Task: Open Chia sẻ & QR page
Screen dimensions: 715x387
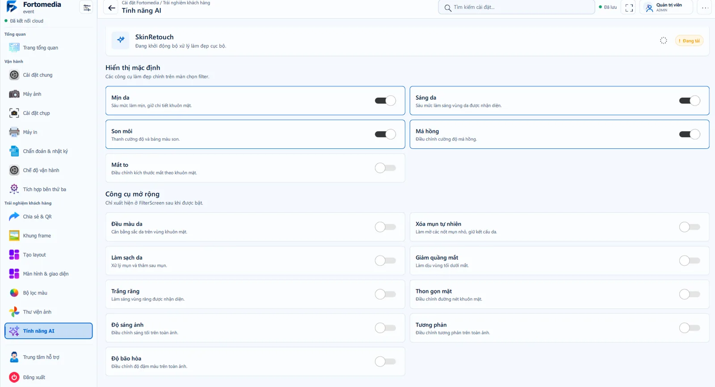Action: 48,217
